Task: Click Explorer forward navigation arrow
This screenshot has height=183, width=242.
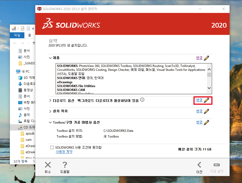Action: pyautogui.click(x=23, y=43)
